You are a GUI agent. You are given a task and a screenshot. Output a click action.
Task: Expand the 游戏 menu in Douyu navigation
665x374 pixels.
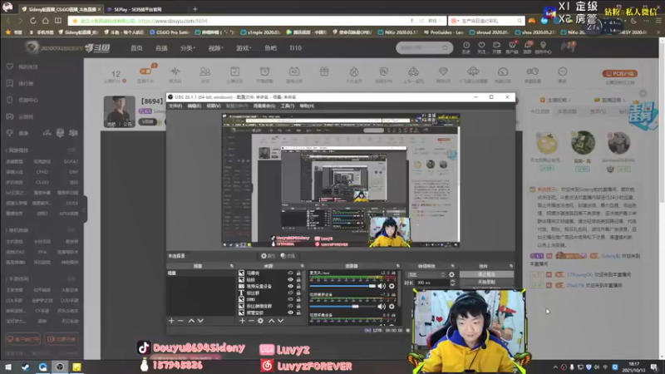(x=244, y=48)
